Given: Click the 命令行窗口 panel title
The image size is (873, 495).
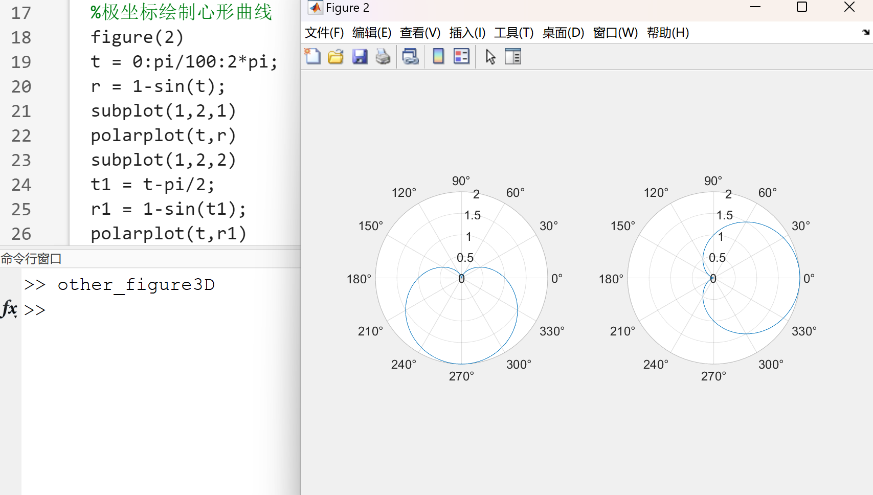Looking at the screenshot, I should tap(31, 259).
